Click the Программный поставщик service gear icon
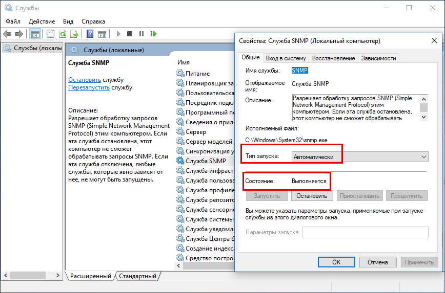Viewport: 445px width, 293px height. click(180, 112)
